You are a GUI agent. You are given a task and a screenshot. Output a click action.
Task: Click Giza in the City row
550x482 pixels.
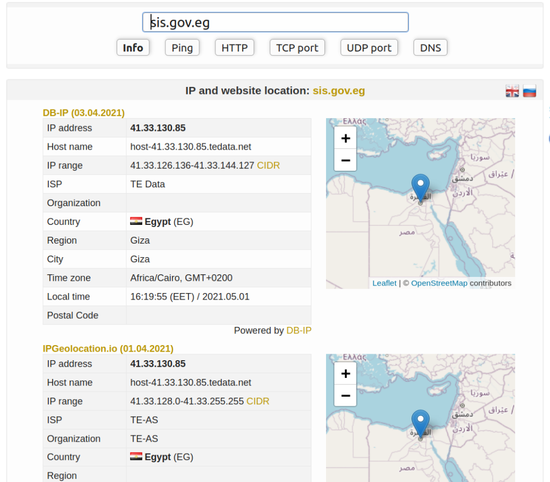[x=140, y=259]
